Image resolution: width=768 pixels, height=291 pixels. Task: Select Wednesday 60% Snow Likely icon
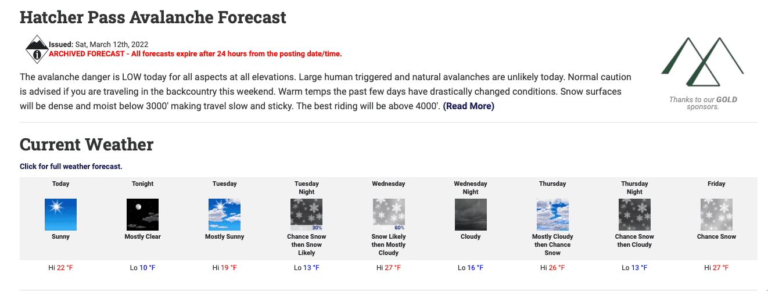[x=389, y=214]
